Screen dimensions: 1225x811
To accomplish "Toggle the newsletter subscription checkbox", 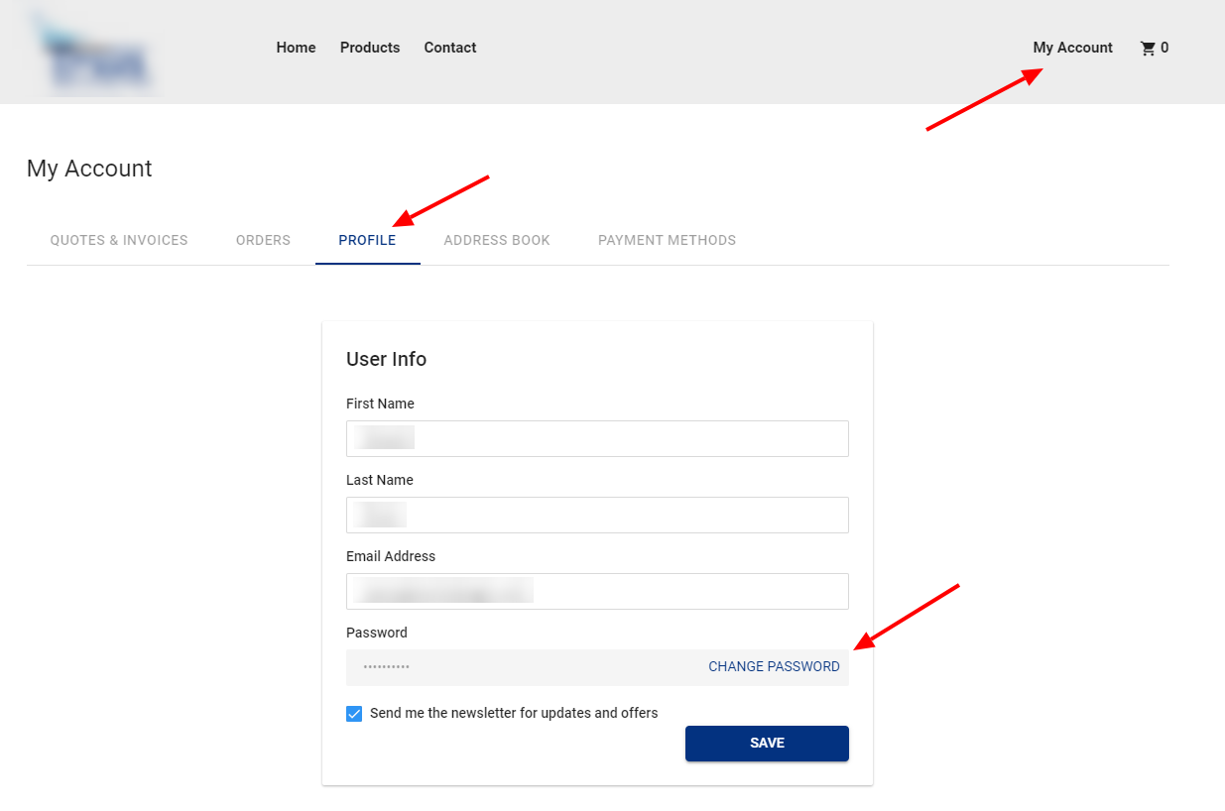I will click(354, 714).
